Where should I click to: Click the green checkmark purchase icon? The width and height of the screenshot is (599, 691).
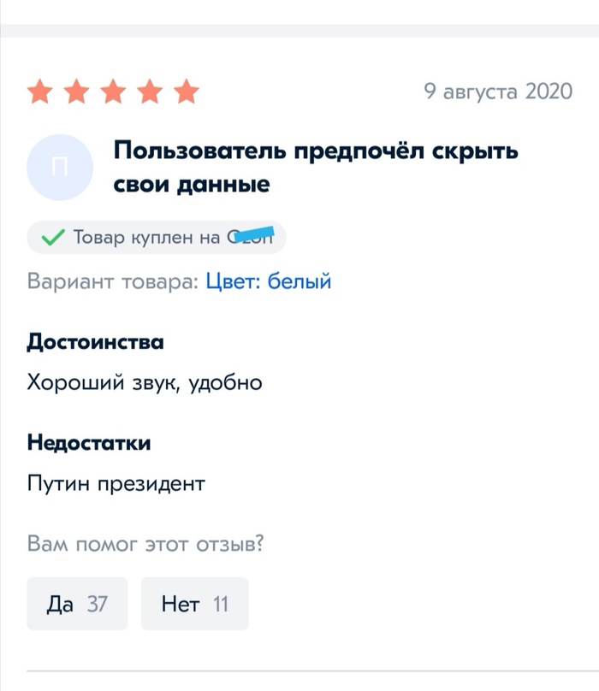coord(53,238)
